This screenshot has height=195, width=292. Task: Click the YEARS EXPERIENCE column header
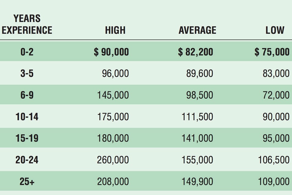27,24
